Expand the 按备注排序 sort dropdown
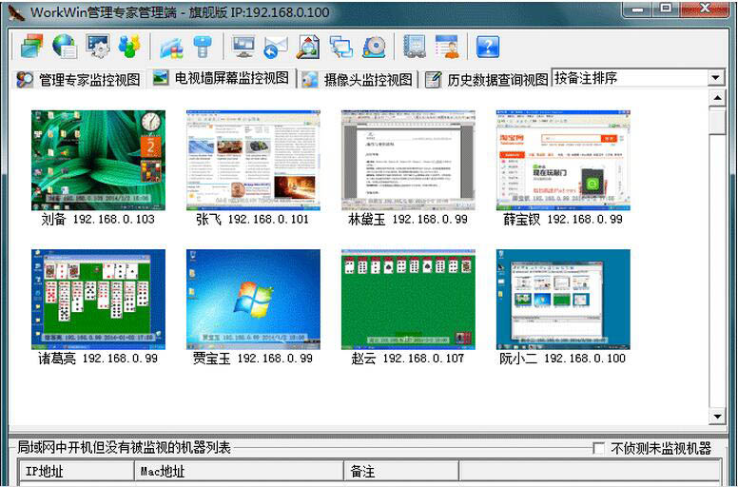 (715, 78)
